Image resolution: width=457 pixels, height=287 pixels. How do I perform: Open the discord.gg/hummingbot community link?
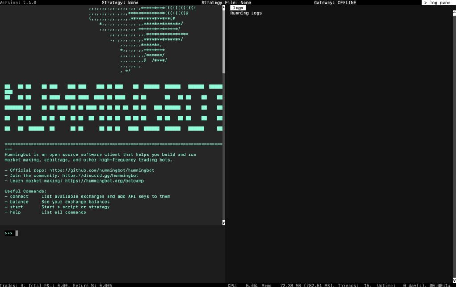[100, 175]
